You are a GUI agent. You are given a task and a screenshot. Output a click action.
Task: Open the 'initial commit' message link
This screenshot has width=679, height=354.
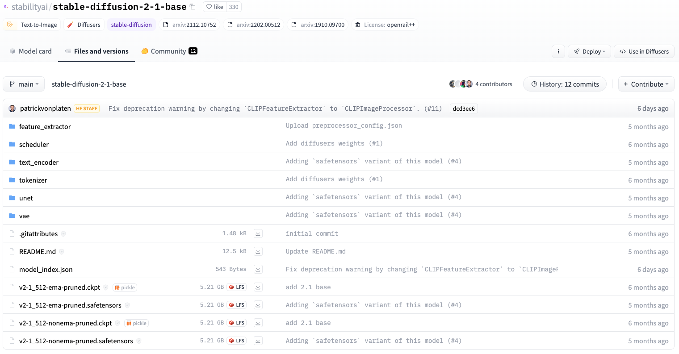(x=312, y=233)
